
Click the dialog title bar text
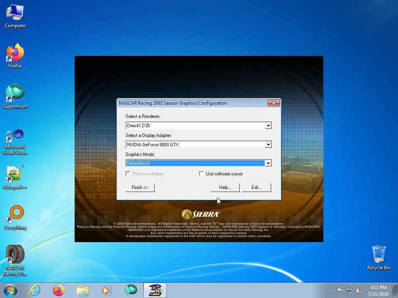pos(173,103)
